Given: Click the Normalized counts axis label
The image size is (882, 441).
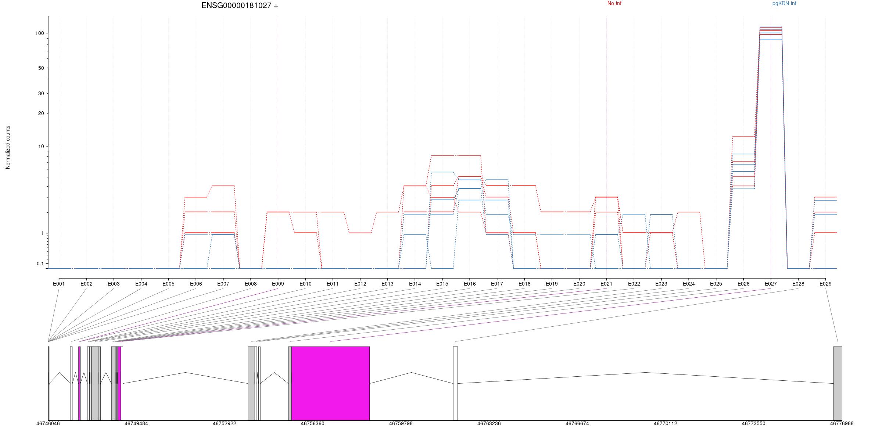Looking at the screenshot, I should pyautogui.click(x=8, y=147).
